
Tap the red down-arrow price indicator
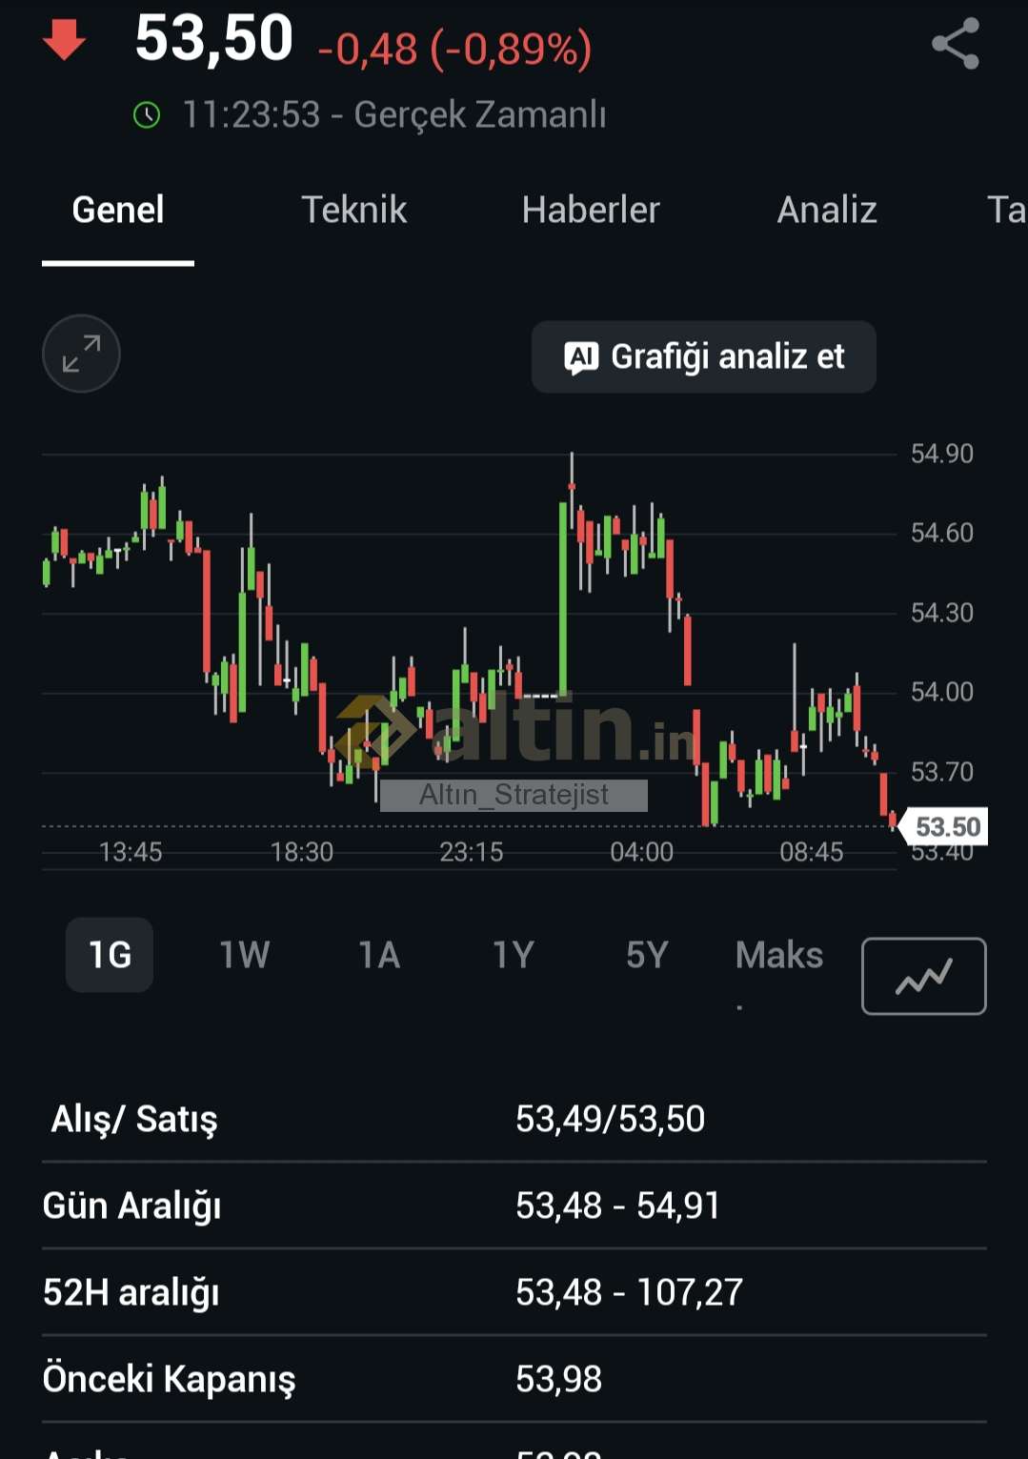65,42
